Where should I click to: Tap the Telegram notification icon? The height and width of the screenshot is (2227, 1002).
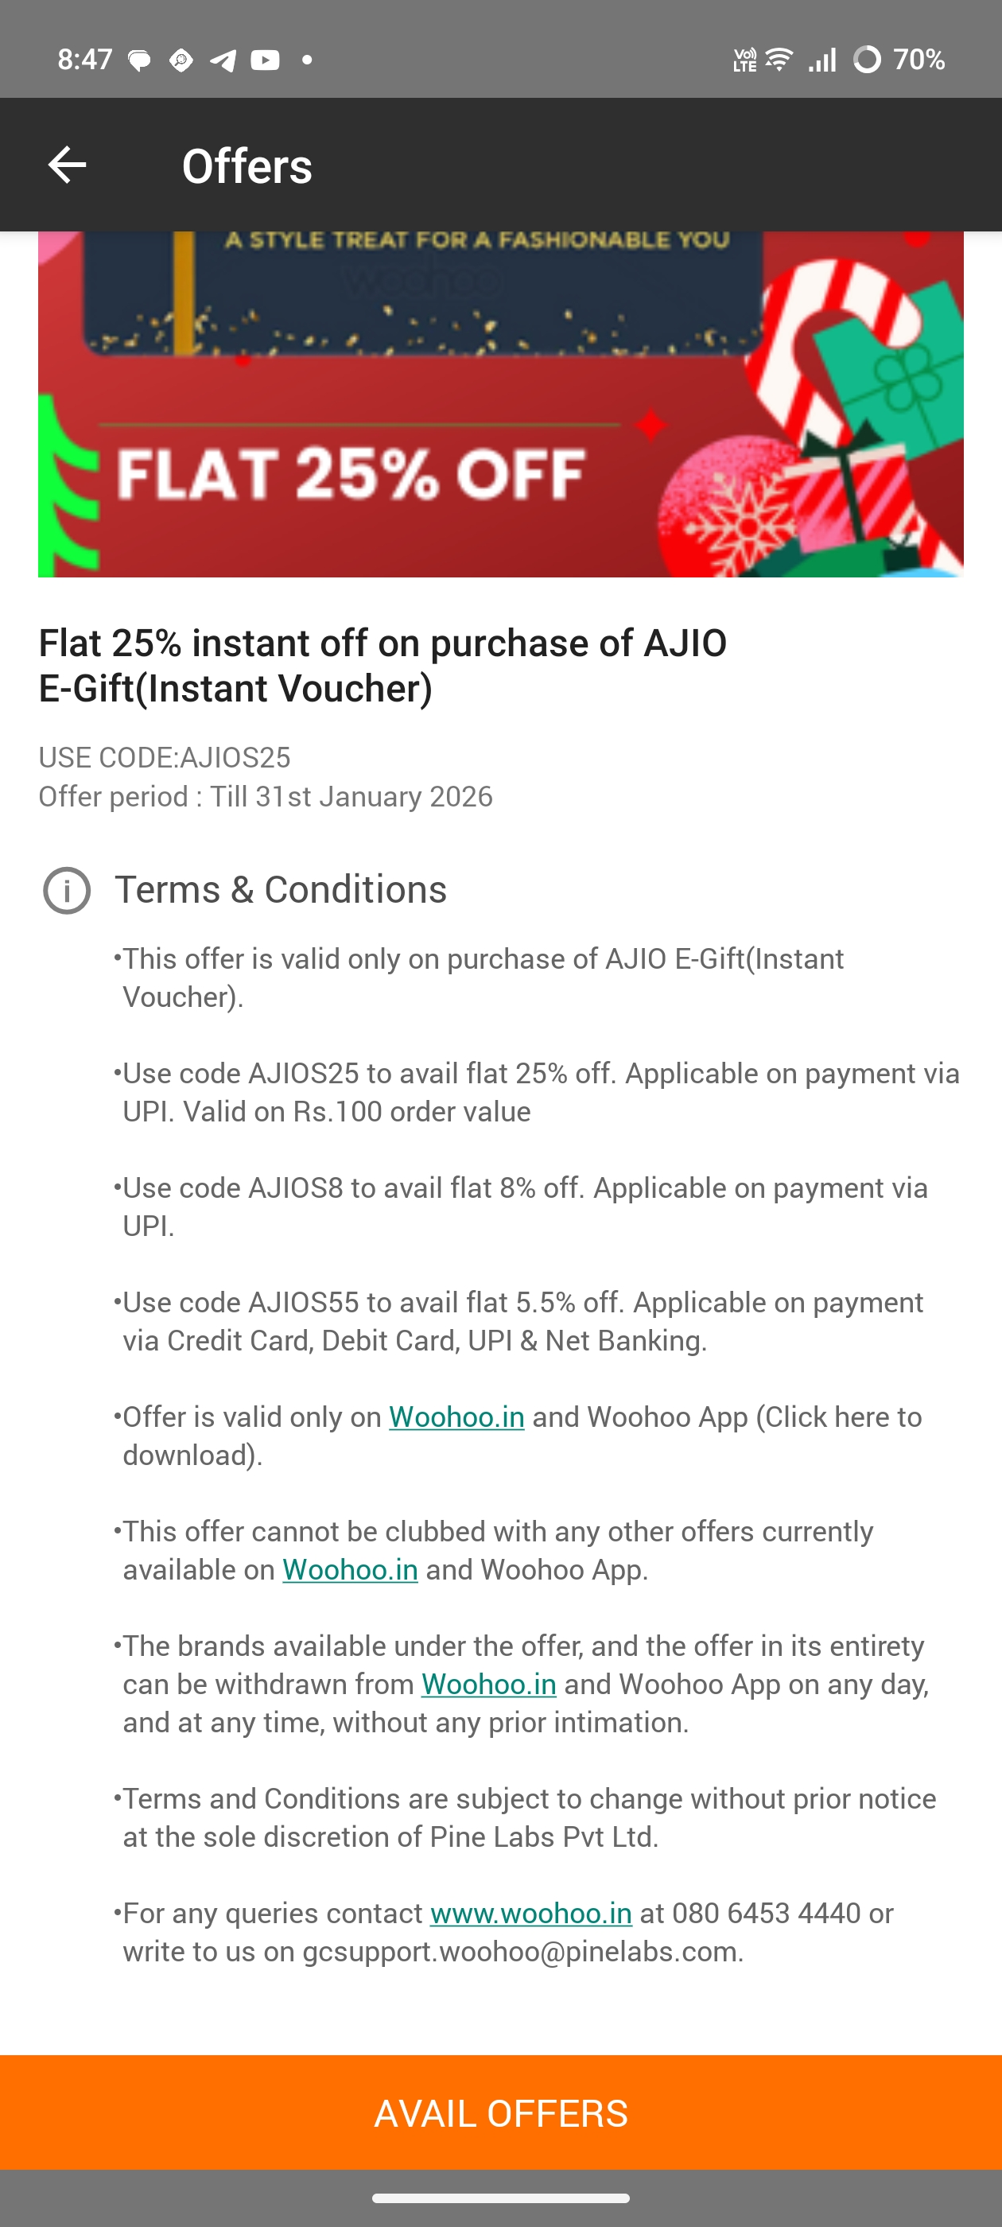pos(222,60)
